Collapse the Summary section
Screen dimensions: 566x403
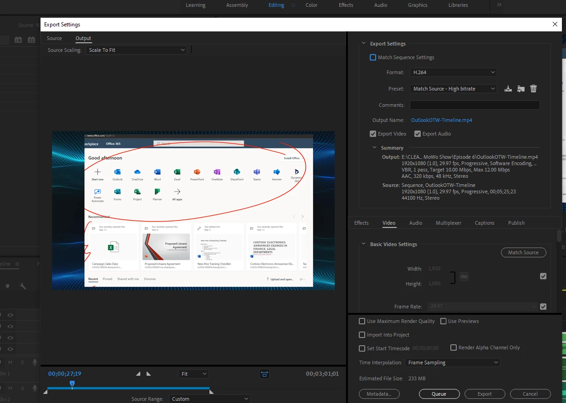[x=375, y=148]
